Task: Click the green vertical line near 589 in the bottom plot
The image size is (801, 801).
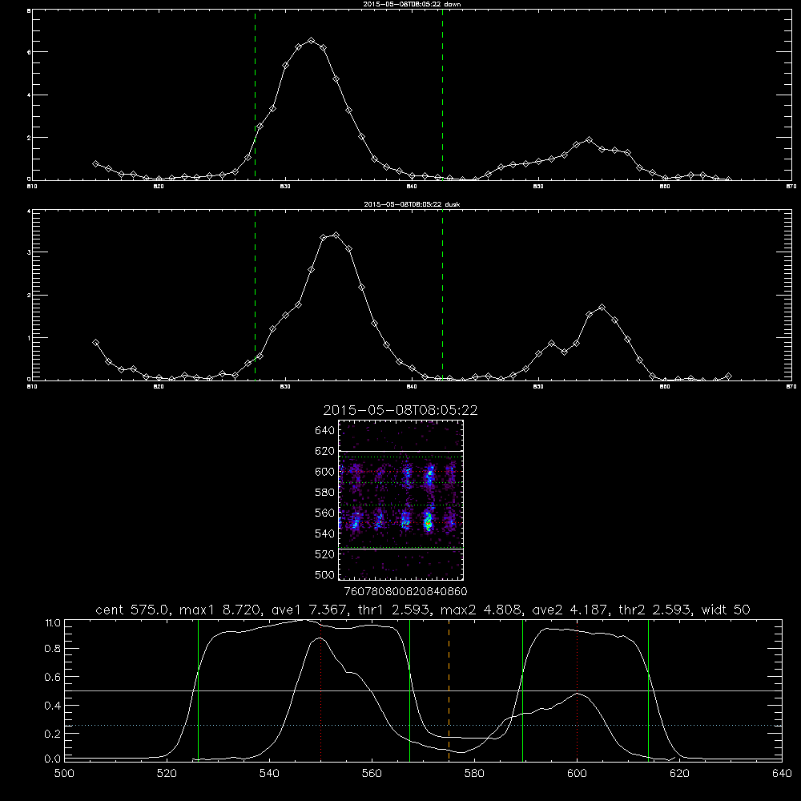Action: 522,690
